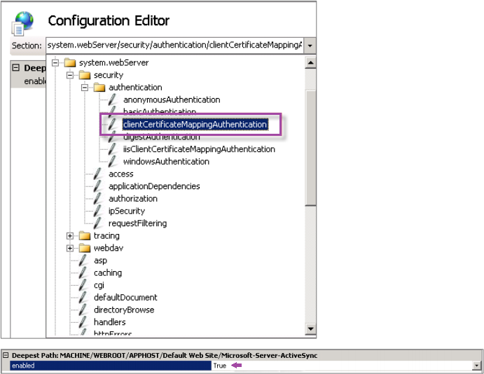Expand the tracing folder node

tap(70, 236)
